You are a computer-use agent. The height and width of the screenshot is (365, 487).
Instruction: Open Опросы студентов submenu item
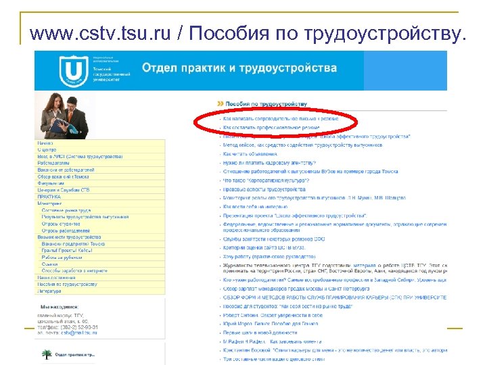click(61, 224)
